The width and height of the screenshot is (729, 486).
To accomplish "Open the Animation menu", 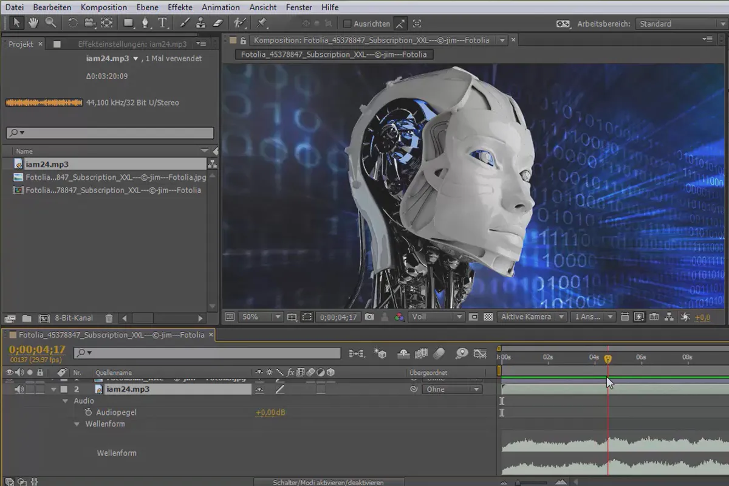I will pyautogui.click(x=221, y=7).
